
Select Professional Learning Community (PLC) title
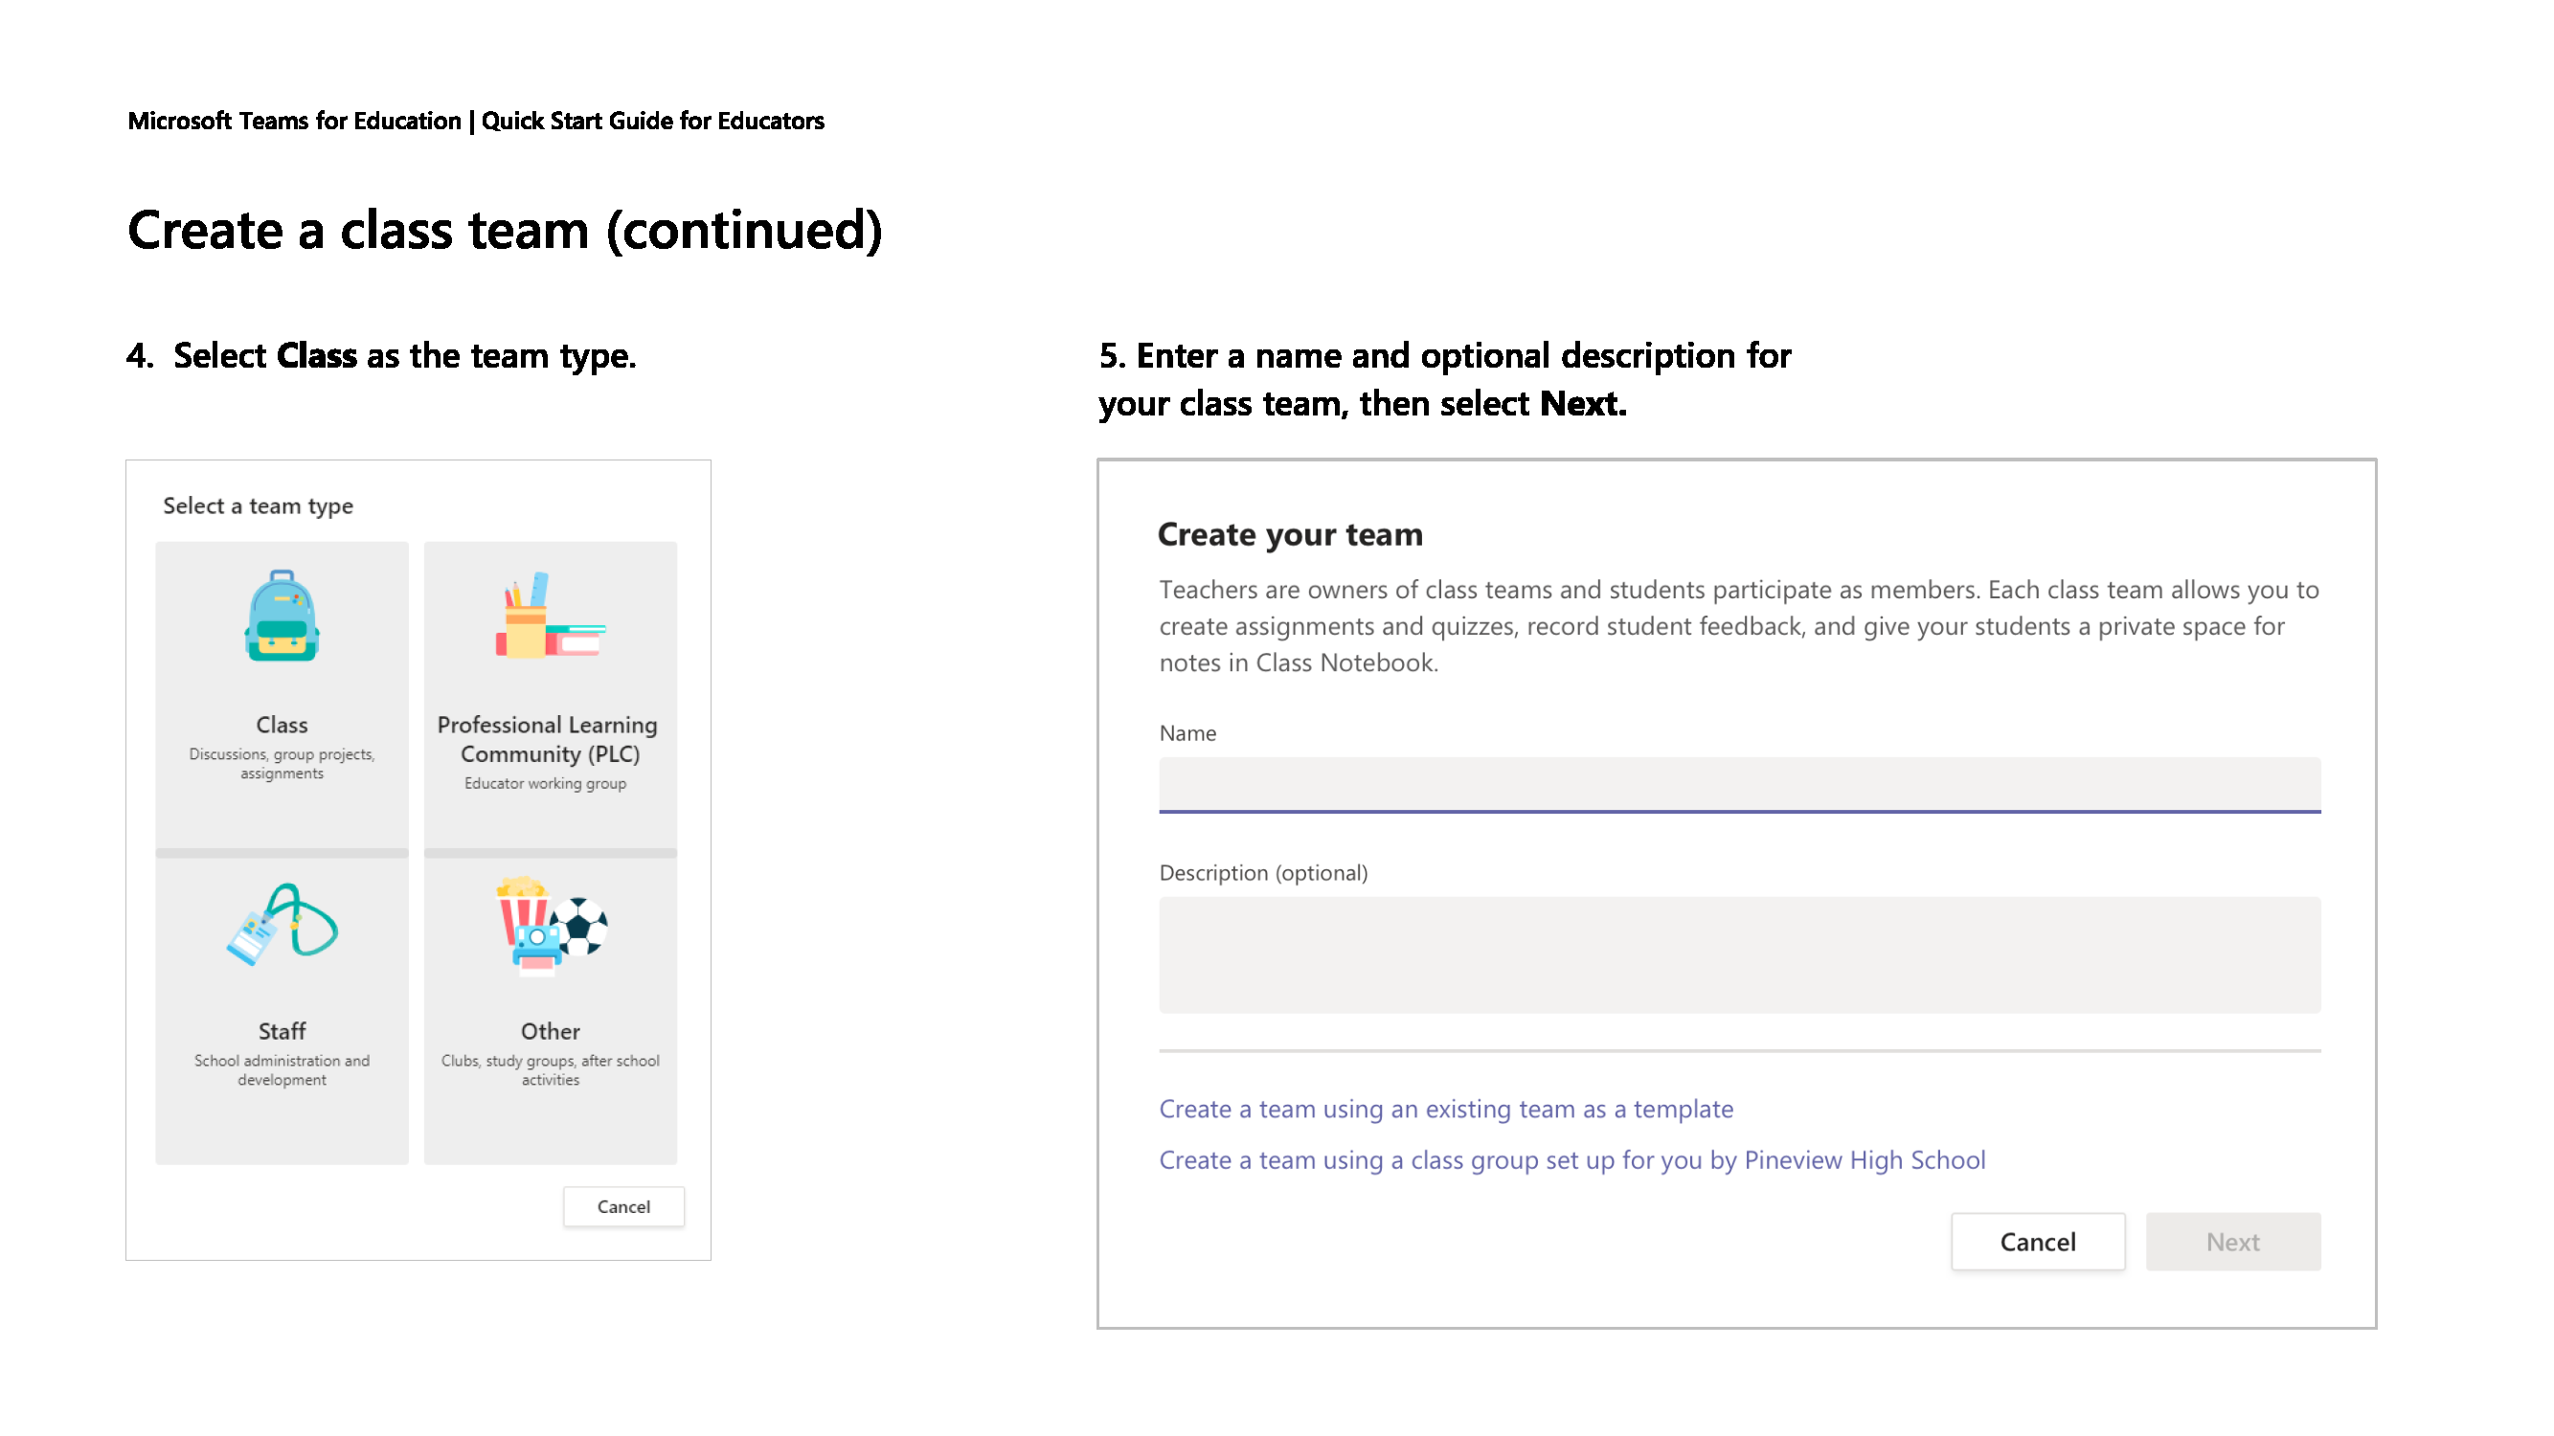[x=549, y=739]
